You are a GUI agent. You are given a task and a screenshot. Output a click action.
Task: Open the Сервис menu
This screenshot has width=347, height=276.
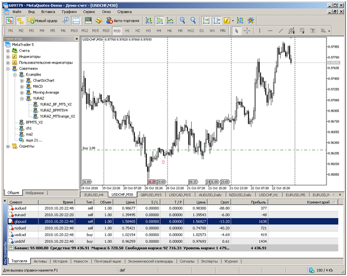tap(89, 12)
